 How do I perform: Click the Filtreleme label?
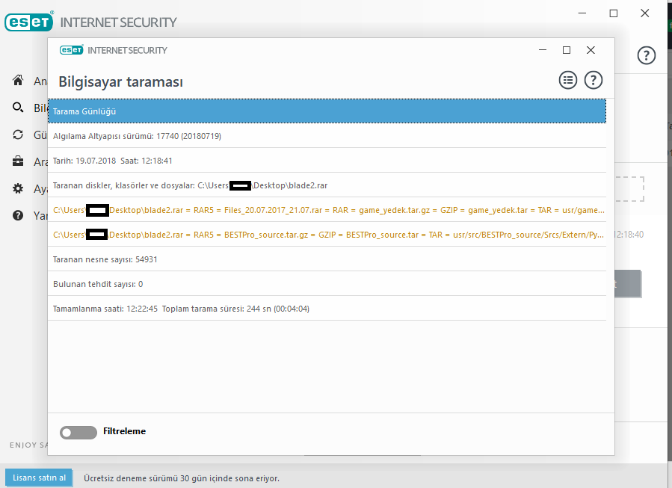[124, 431]
